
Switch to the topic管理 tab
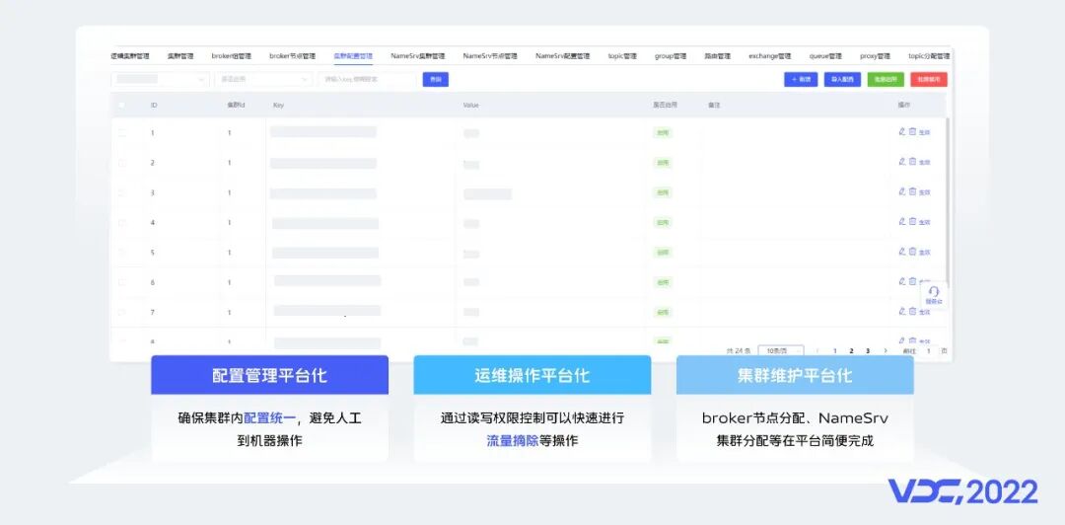click(x=622, y=56)
